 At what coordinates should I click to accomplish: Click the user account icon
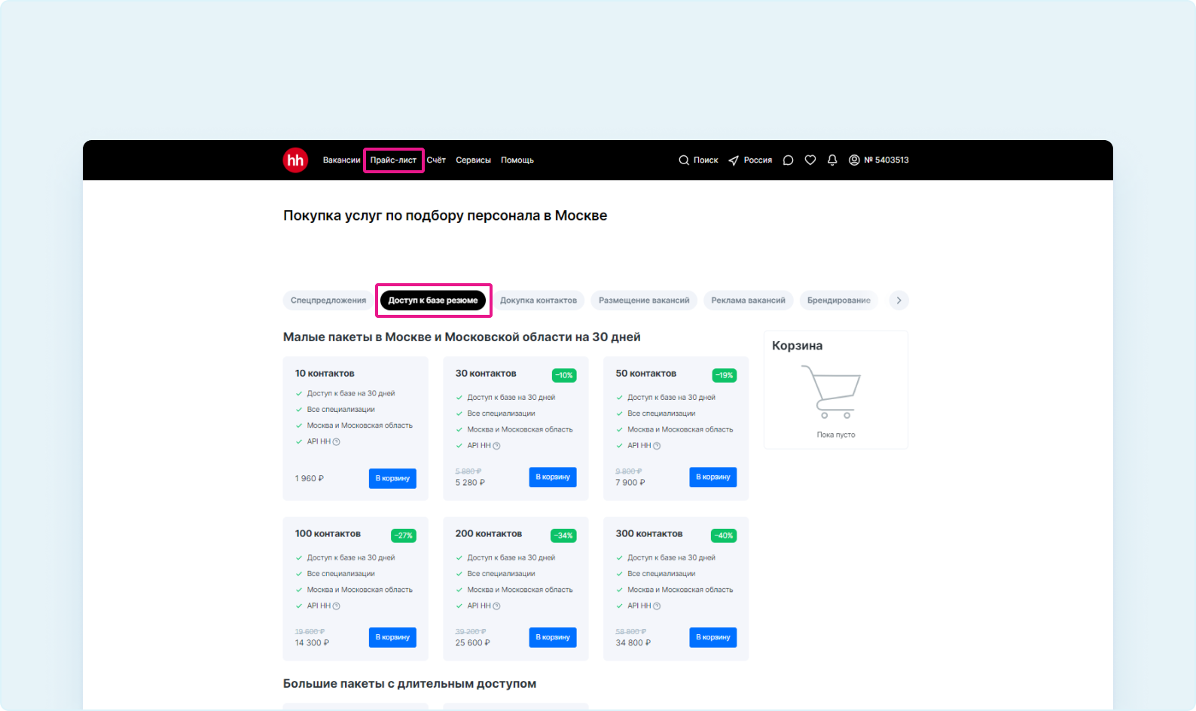click(x=854, y=160)
